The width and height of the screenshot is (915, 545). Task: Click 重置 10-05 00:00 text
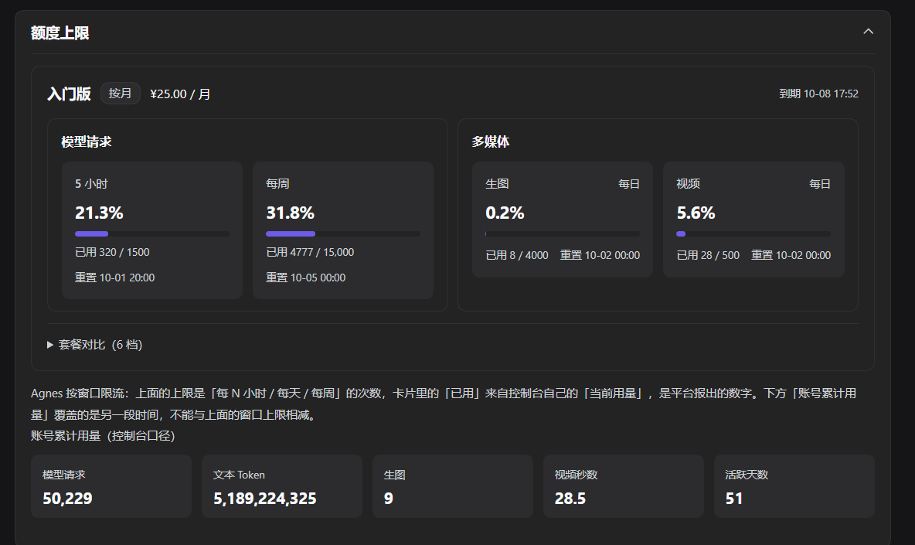tap(306, 278)
